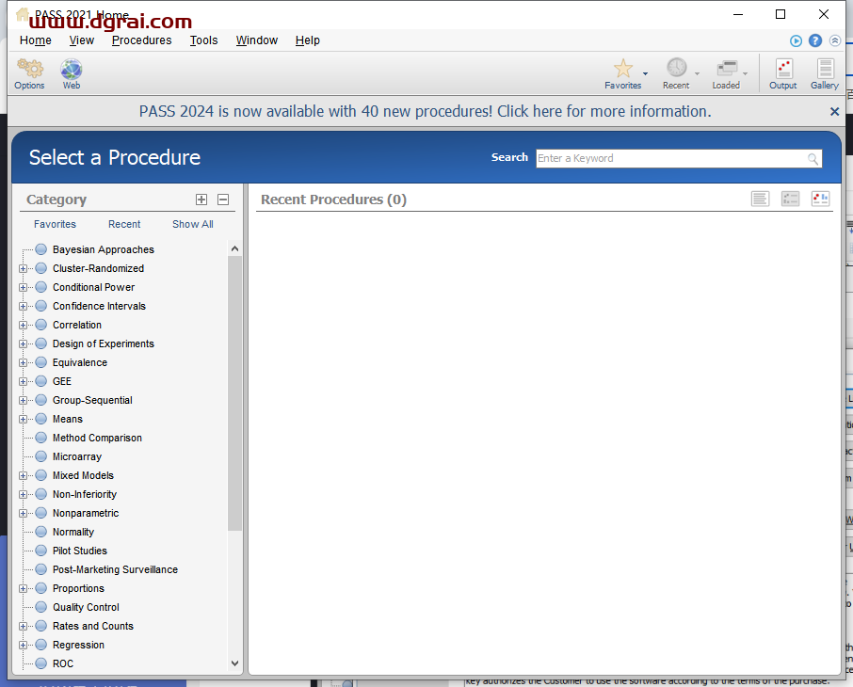Open the Recent toolbar dropdown arrow

point(697,74)
